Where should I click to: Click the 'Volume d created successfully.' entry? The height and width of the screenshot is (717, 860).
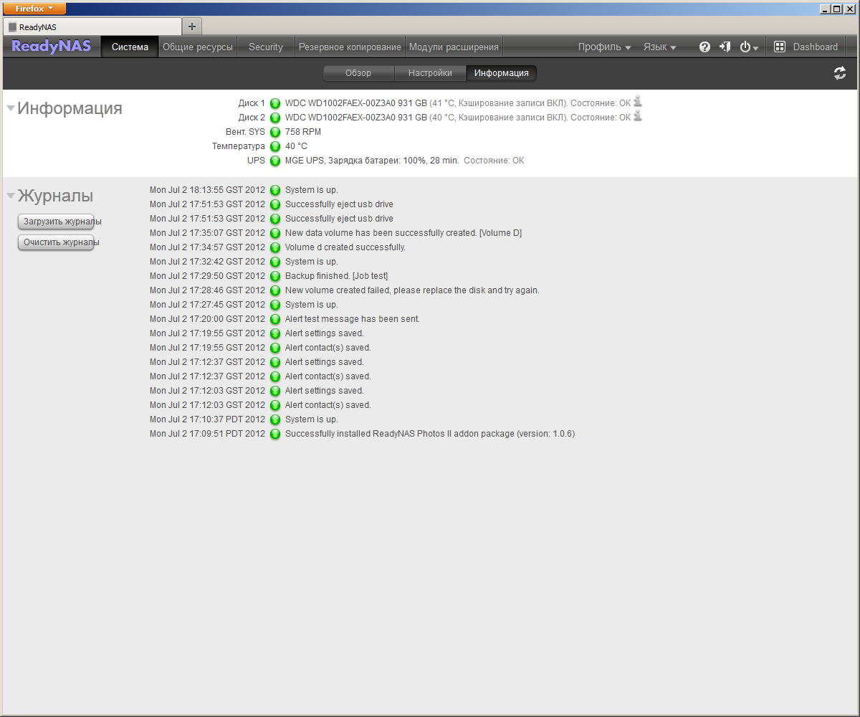point(345,247)
